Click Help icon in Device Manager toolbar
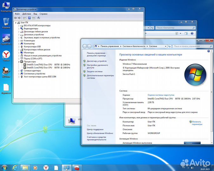The width and height of the screenshot is (214, 171). pyautogui.click(x=29, y=18)
